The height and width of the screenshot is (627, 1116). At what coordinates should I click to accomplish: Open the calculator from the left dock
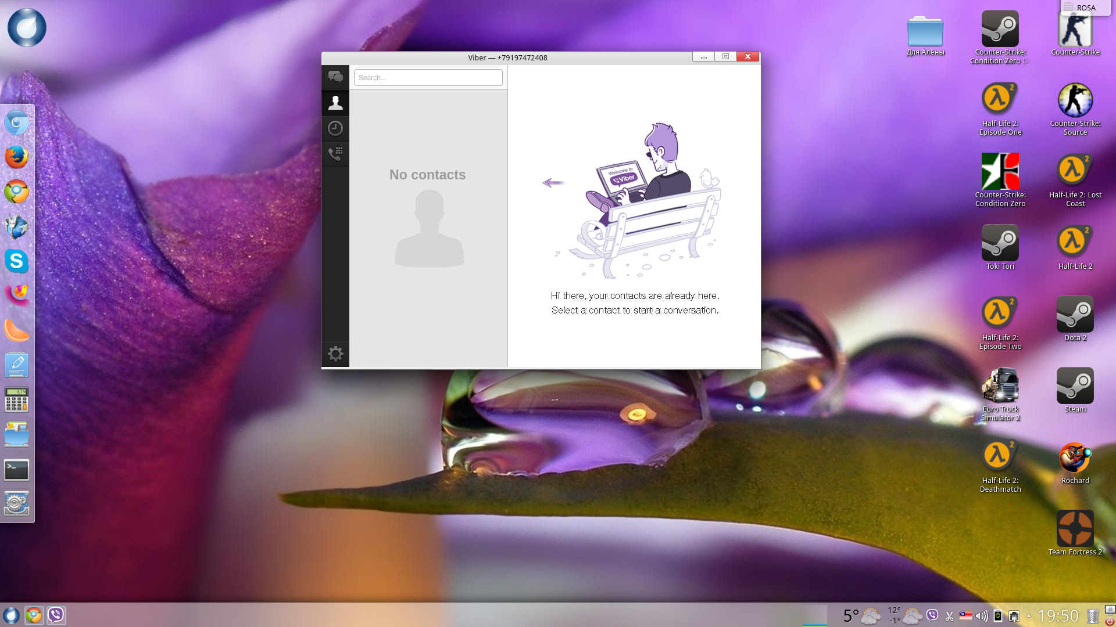pos(16,400)
